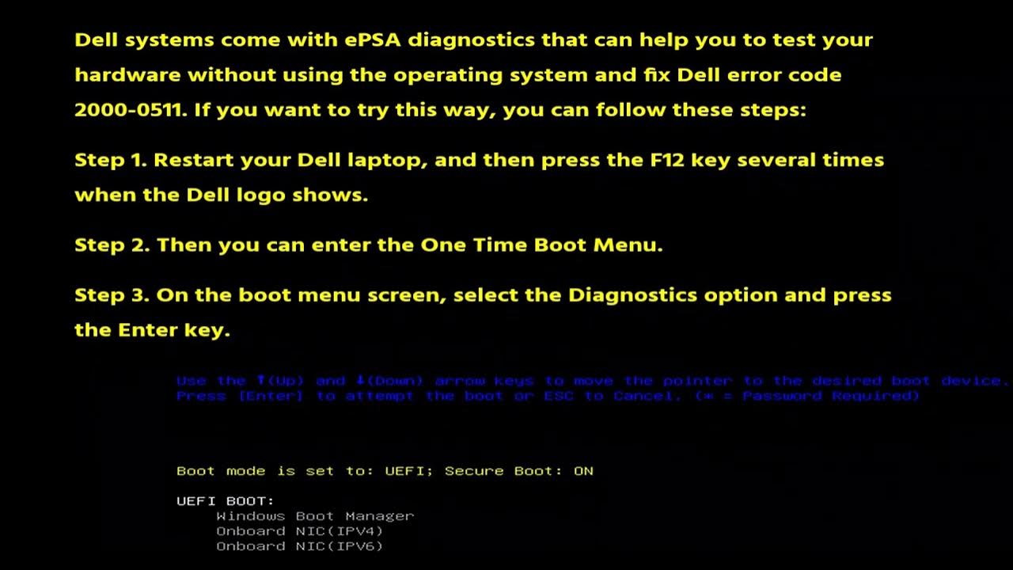The width and height of the screenshot is (1013, 570).
Task: Click the 'Step 2.' One Time Boot Menu line
Action: [x=368, y=245]
